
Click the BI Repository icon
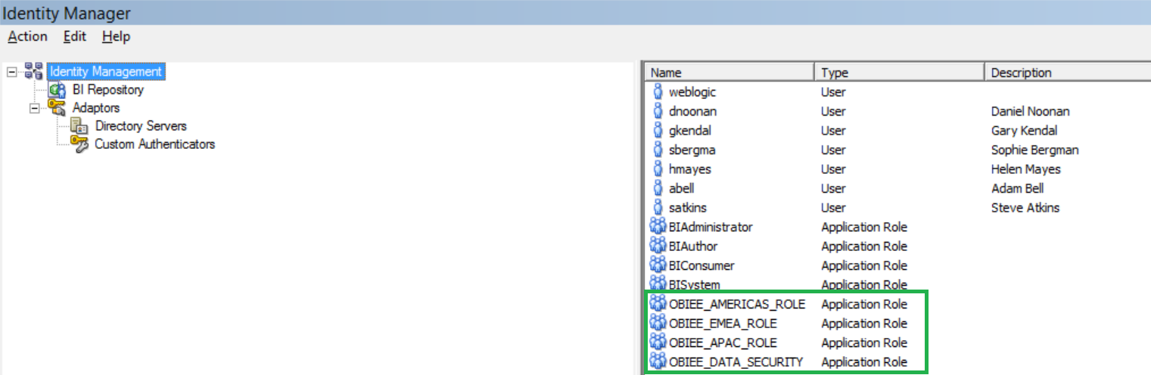(x=58, y=90)
